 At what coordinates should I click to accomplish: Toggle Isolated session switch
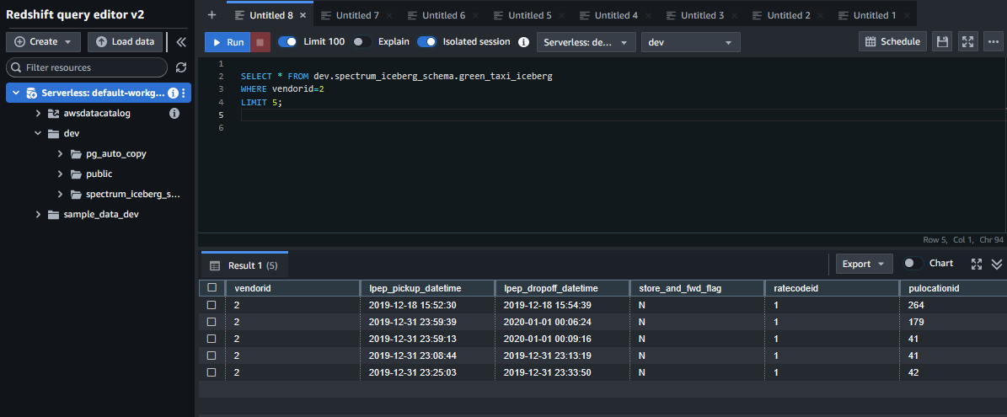[x=427, y=42]
